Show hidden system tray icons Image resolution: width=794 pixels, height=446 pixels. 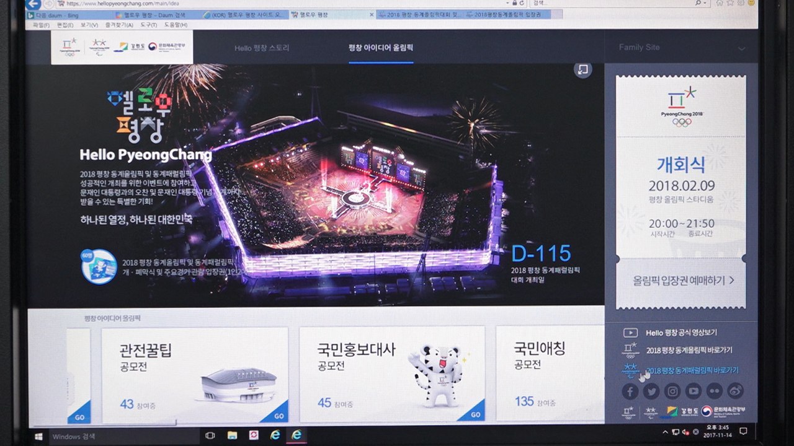[x=666, y=431]
